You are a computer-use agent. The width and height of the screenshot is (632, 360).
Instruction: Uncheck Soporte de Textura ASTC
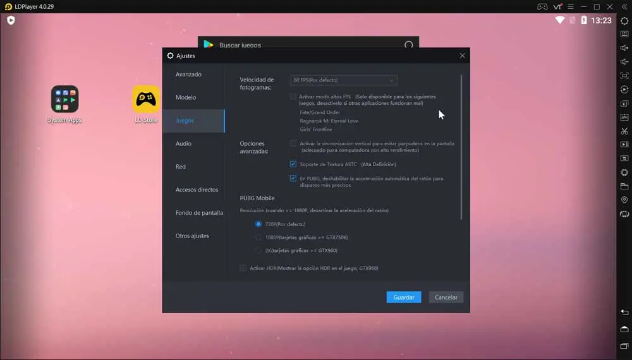coord(293,164)
